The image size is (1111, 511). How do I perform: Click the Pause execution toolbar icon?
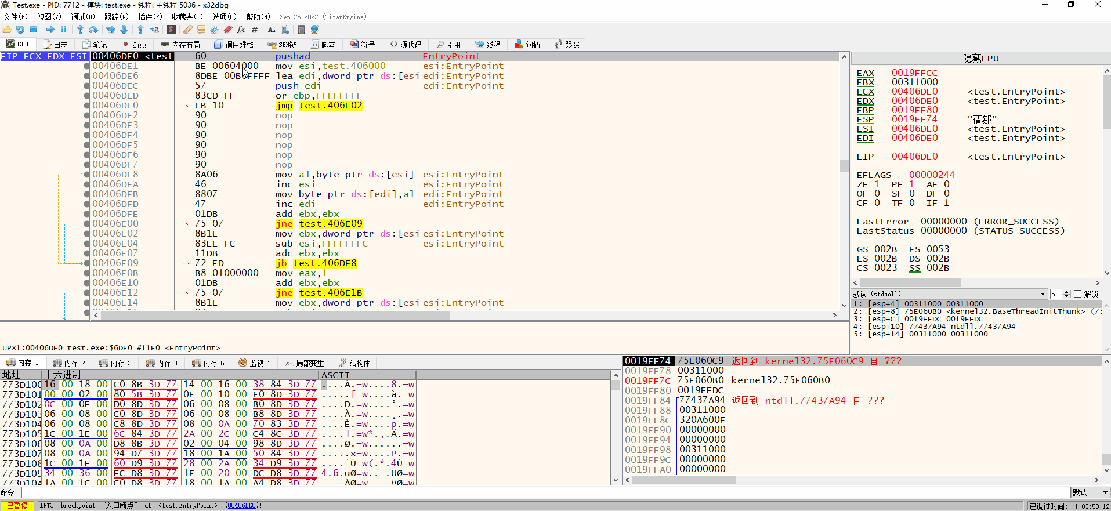pos(64,30)
